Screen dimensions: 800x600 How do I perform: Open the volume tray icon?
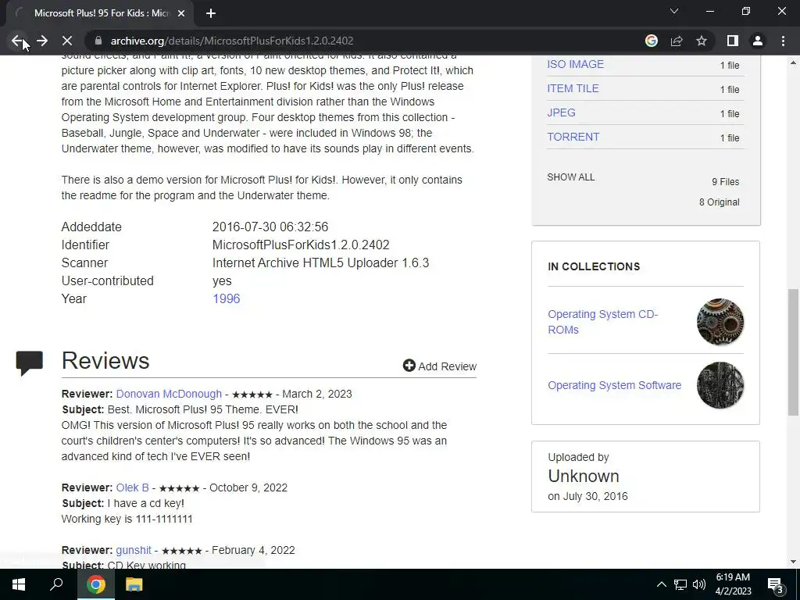coord(699,584)
